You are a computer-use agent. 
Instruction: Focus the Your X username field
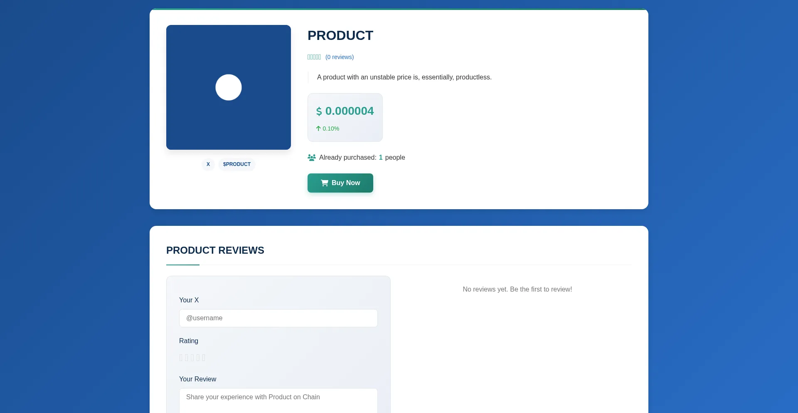[278, 318]
